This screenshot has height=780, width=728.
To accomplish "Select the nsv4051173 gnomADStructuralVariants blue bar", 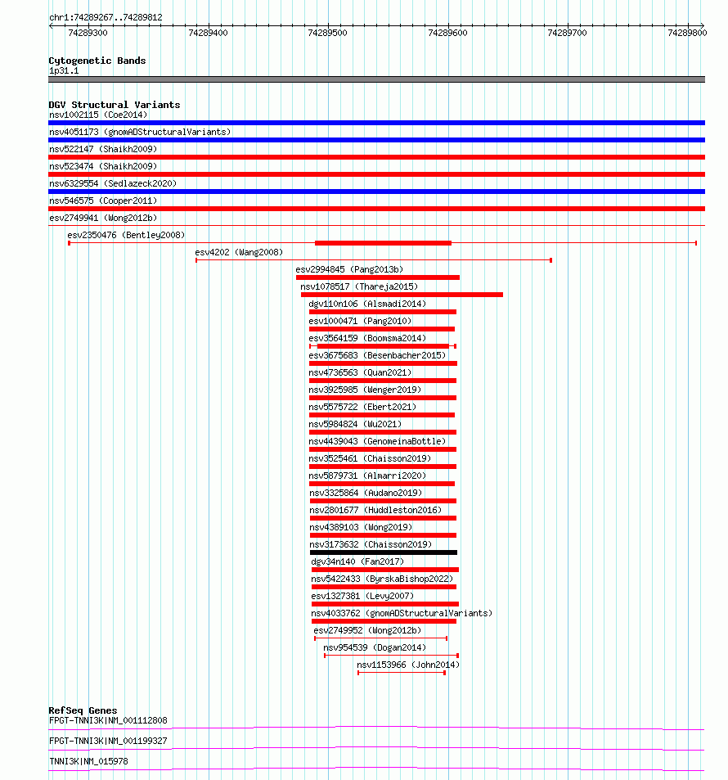I will 376,140.
